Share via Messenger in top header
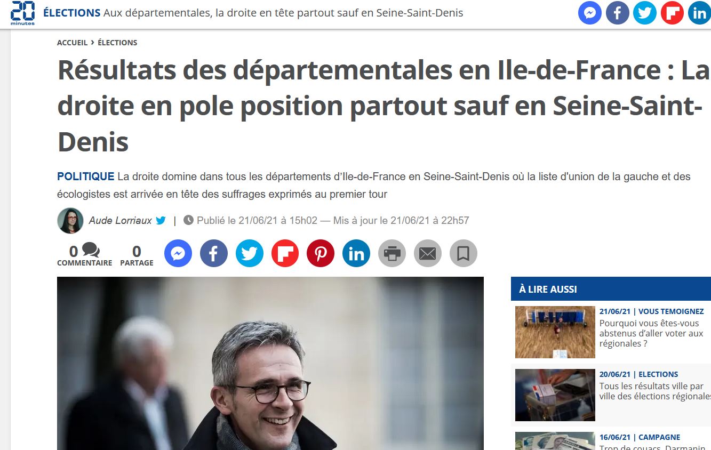 [x=590, y=13]
